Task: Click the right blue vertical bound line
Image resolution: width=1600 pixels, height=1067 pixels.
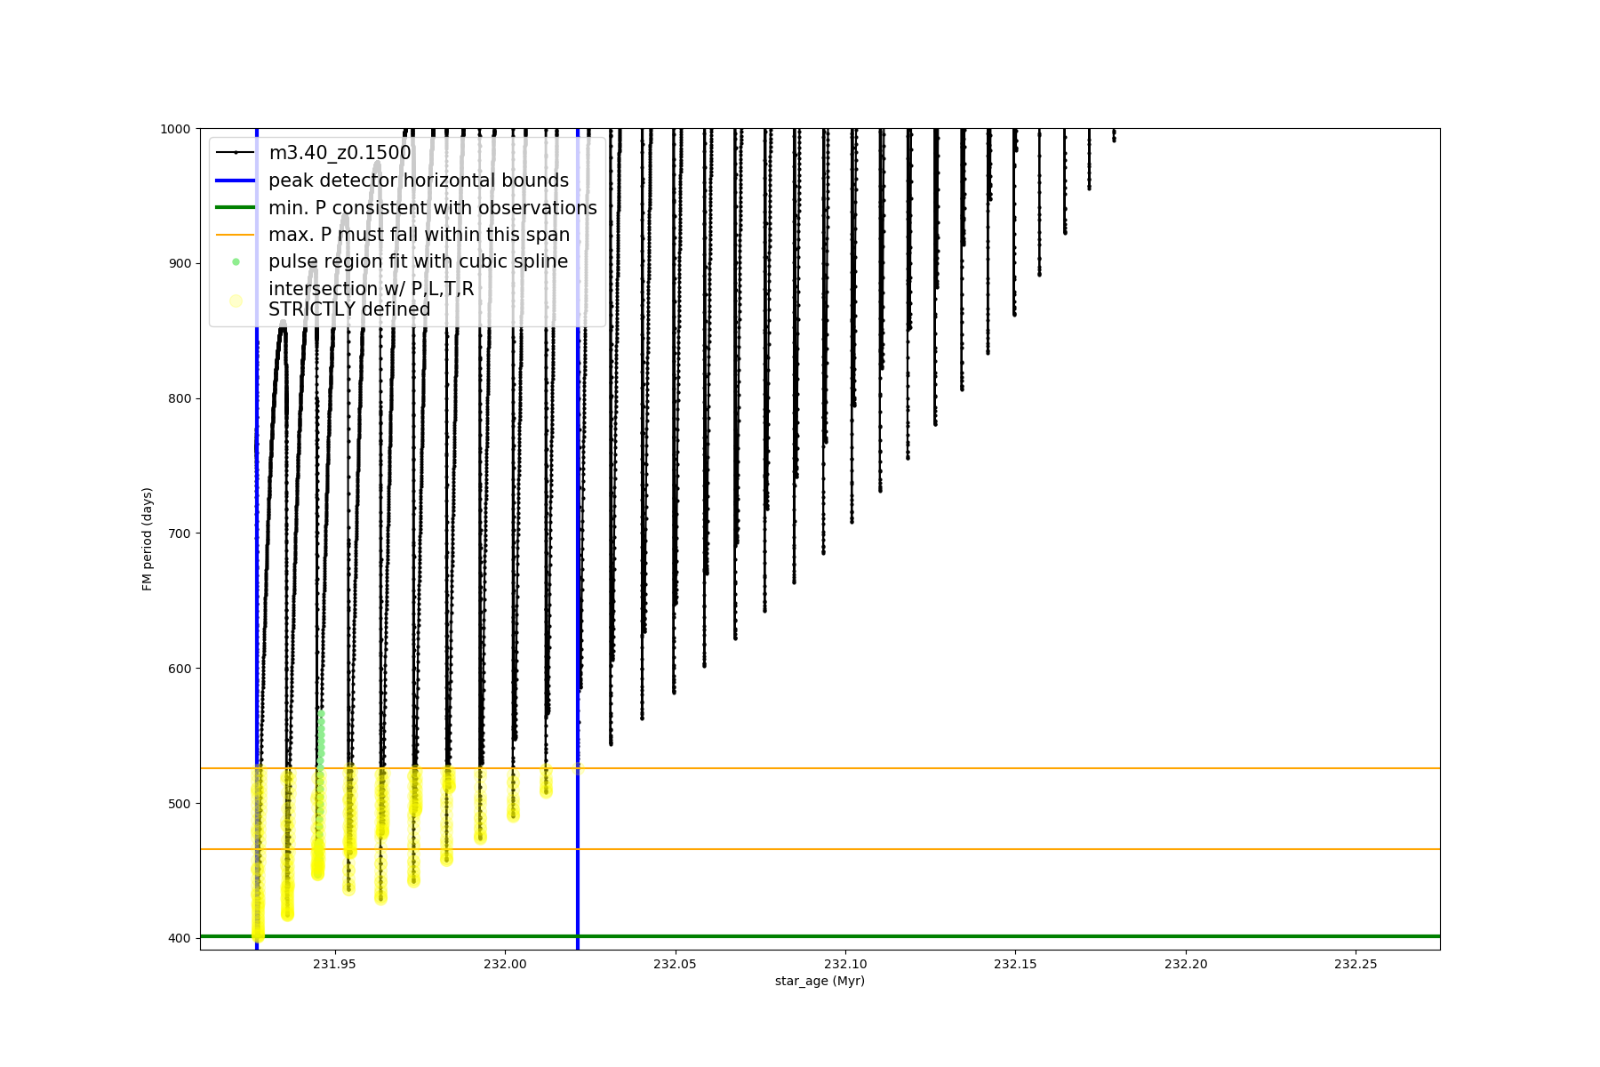Action: click(x=578, y=622)
